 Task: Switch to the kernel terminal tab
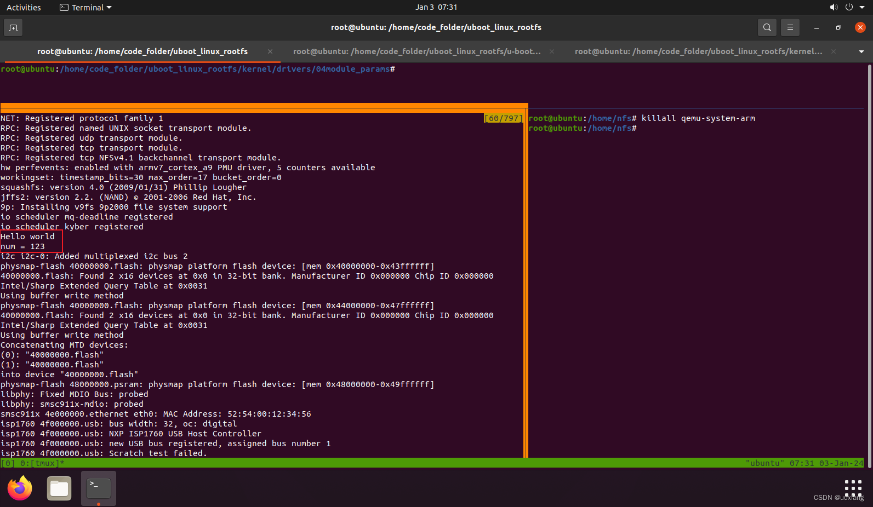pyautogui.click(x=699, y=51)
